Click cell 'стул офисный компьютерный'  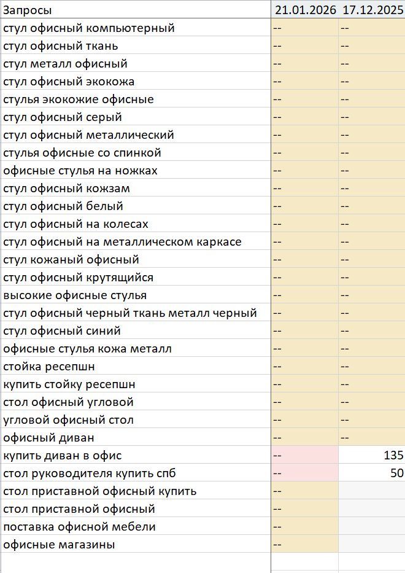[x=136, y=28]
